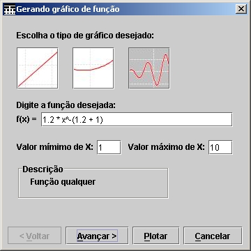This screenshot has width=251, height=251.
Task: Click the application icon in title bar
Action: point(10,10)
